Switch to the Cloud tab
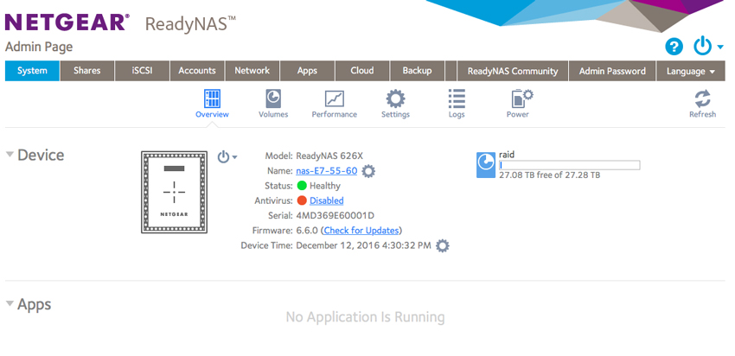 pos(361,71)
